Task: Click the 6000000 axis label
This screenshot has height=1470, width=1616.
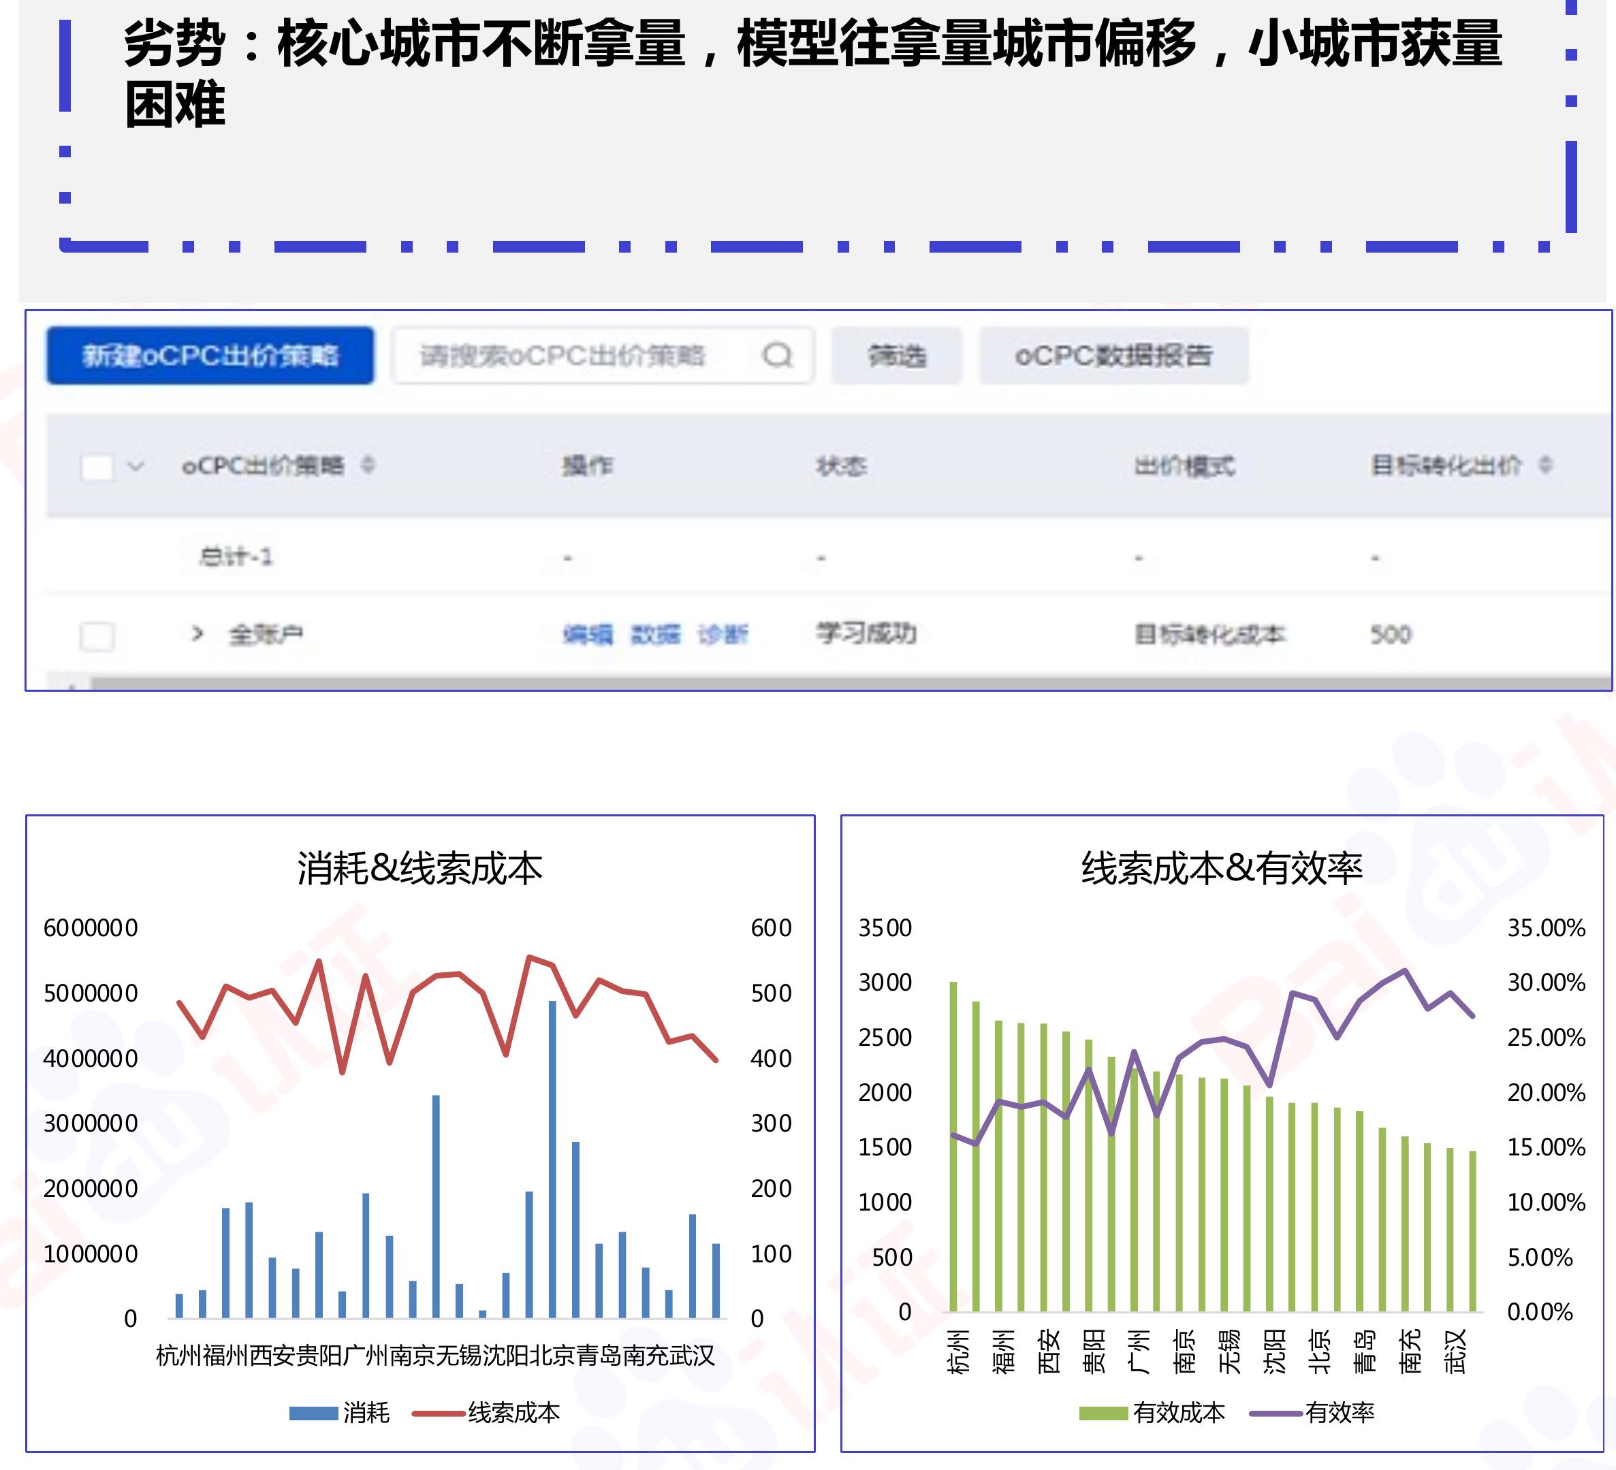Action: coord(91,928)
